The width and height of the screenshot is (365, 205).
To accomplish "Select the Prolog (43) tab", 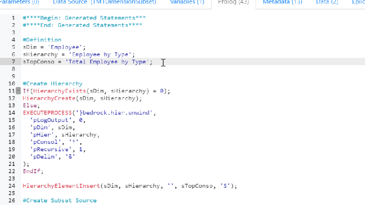I will pyautogui.click(x=233, y=2).
